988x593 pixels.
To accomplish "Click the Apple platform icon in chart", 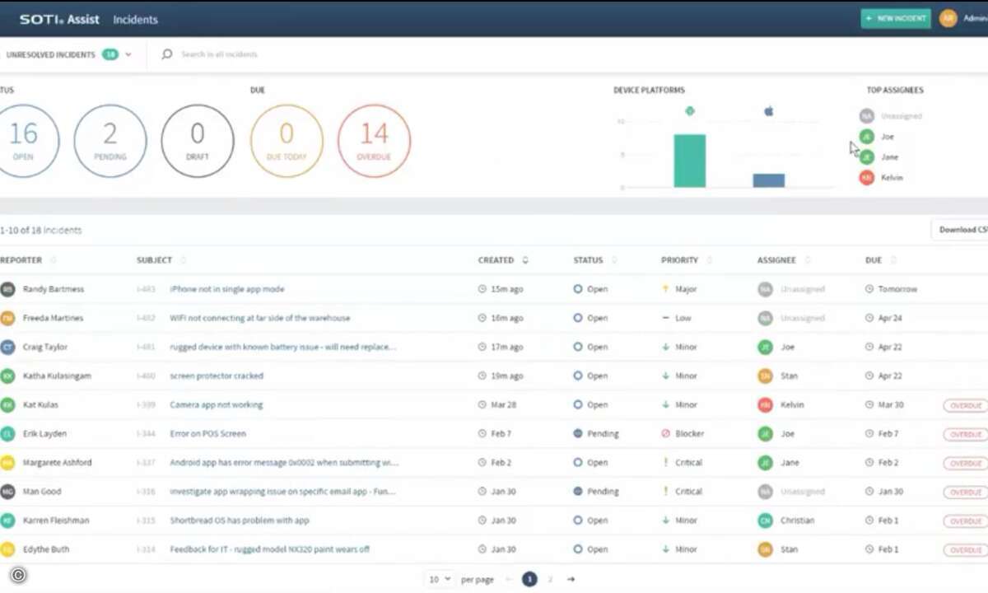I will (x=769, y=111).
